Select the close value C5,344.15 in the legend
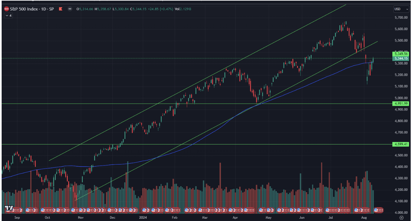Image resolution: width=411 pixels, height=221 pixels. pos(139,9)
